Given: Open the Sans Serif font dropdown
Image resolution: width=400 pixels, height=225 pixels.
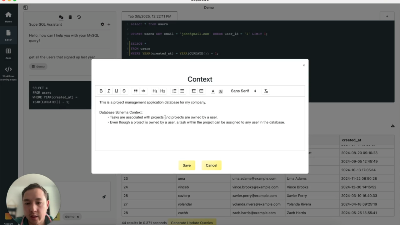Looking at the screenshot, I should click(x=243, y=91).
